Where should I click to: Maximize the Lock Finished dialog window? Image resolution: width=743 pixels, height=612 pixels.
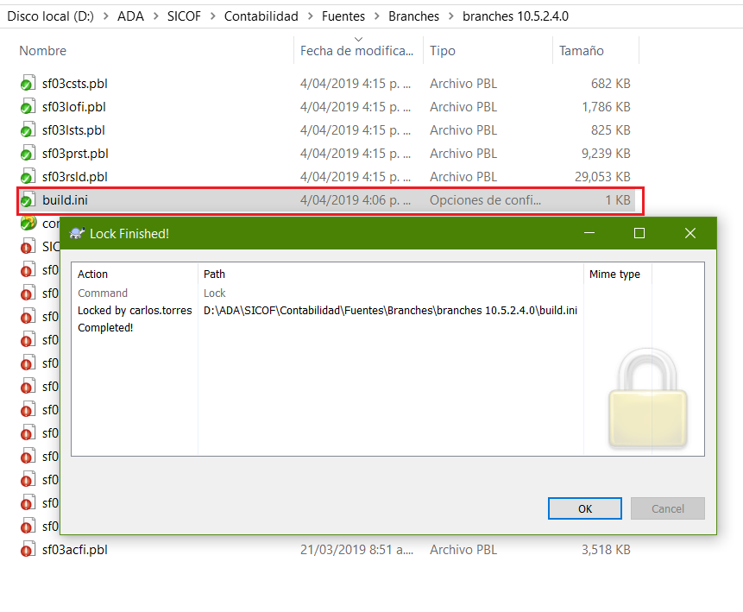(x=639, y=233)
